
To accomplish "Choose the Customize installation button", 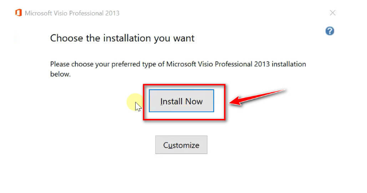I will coord(181,145).
